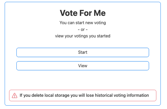Select the "You can start new voting" text
Screen dimensions: 167x109
[x=83, y=23]
